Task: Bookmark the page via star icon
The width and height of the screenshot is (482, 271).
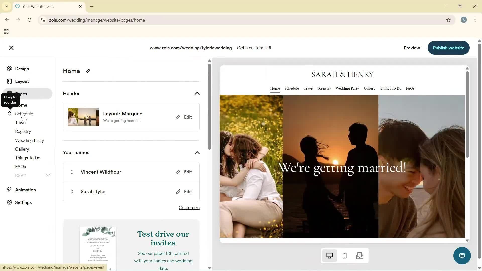Action: pos(448,20)
